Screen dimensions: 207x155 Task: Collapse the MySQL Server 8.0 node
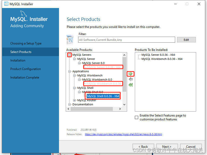point(79,63)
